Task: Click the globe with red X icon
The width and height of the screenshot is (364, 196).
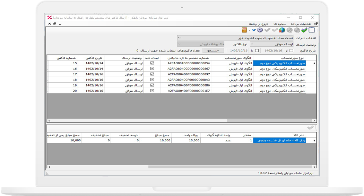Action: (x=282, y=30)
